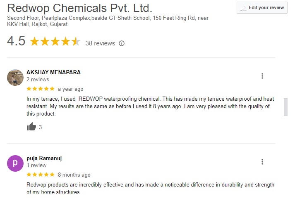Click the page scrollbar thumb

(x=285, y=107)
